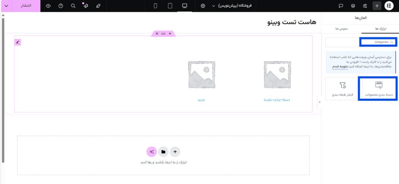399x184 pixels.
Task: Click the pink انتشار publish button
Action: coord(26,6)
